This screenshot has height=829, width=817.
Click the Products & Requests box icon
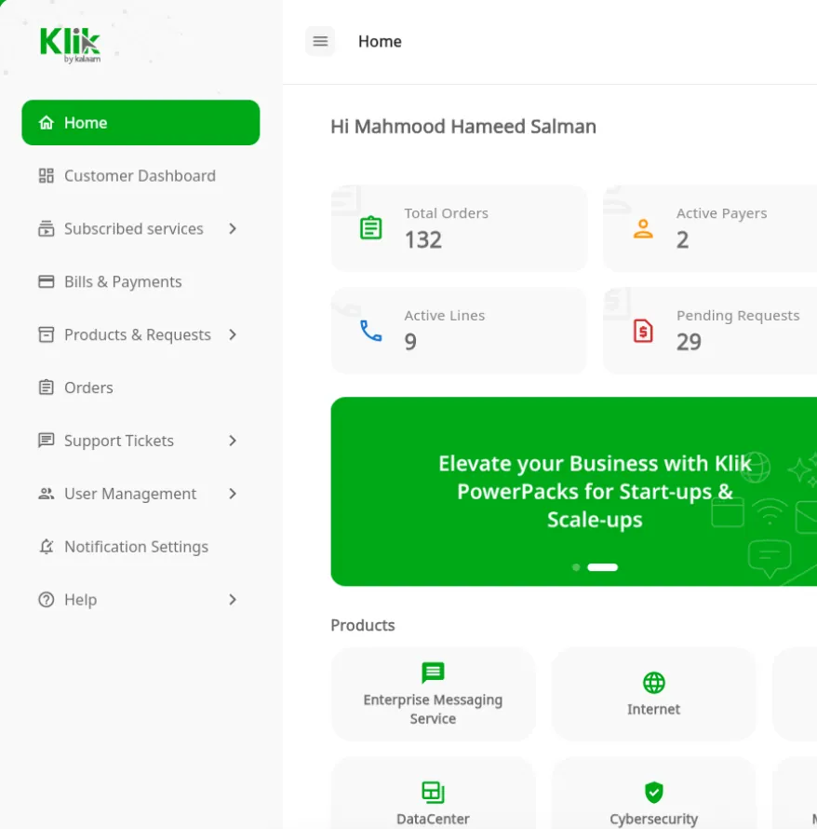click(x=46, y=334)
